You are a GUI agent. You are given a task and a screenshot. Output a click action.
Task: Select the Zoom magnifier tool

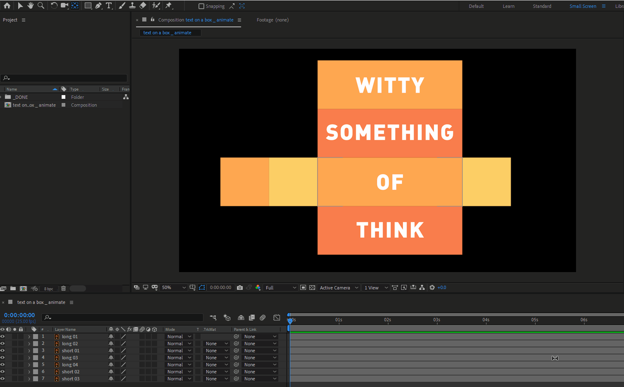(x=41, y=6)
